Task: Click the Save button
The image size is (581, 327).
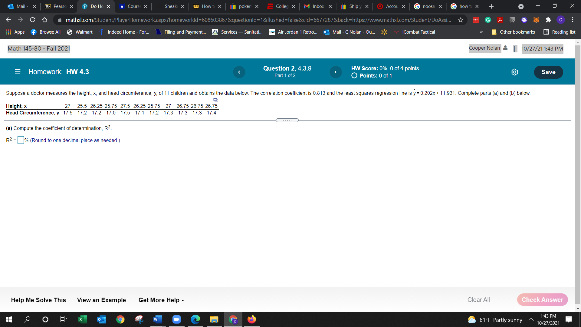Action: click(548, 72)
